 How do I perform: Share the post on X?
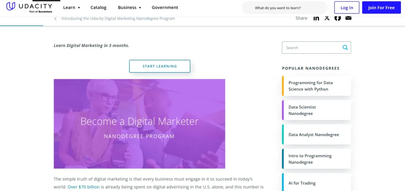(x=327, y=18)
